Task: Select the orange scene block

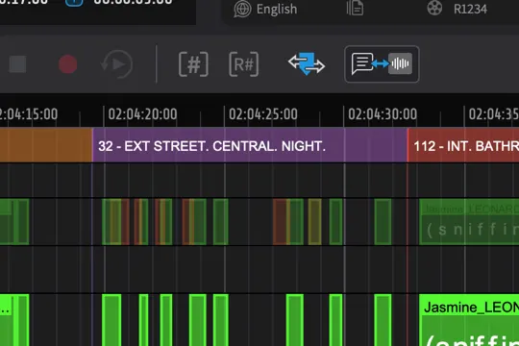Action: coord(46,146)
